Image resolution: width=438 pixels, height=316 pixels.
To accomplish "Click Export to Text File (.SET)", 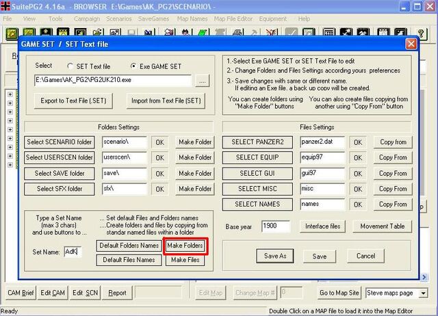I will 73,101.
